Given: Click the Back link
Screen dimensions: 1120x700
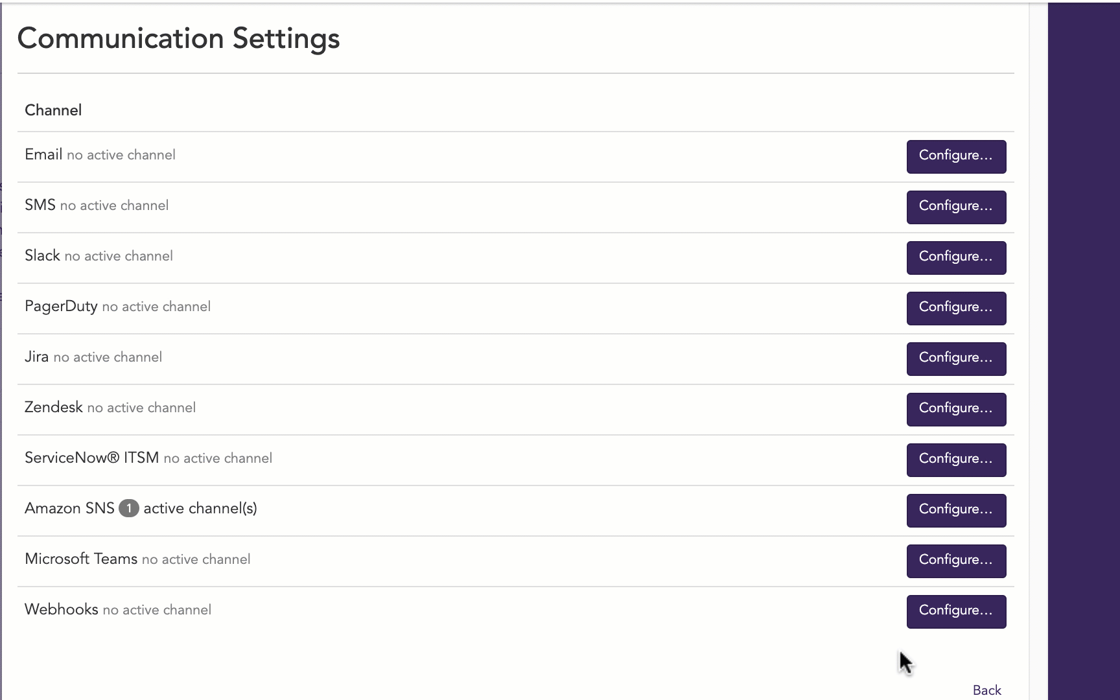Looking at the screenshot, I should [x=986, y=690].
